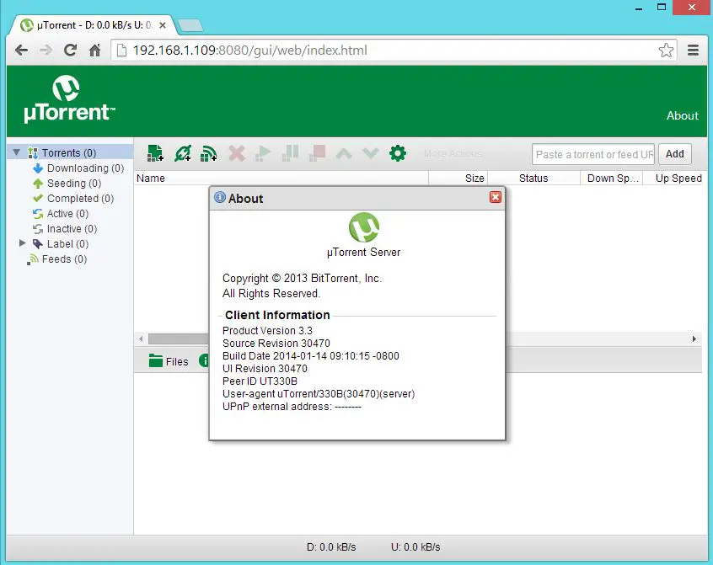Image resolution: width=713 pixels, height=565 pixels.
Task: Collapse the Torrents tree node
Action: (x=17, y=153)
